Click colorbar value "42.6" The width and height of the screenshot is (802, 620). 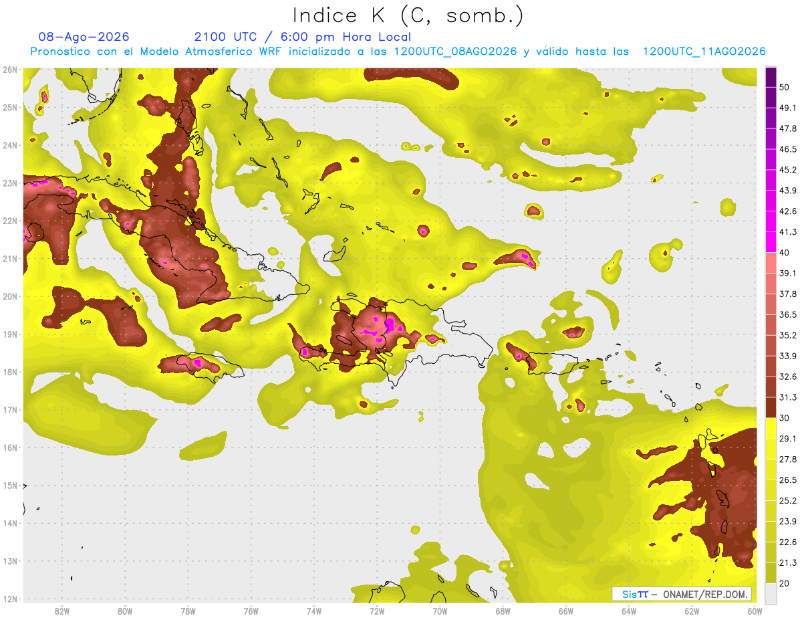(788, 211)
